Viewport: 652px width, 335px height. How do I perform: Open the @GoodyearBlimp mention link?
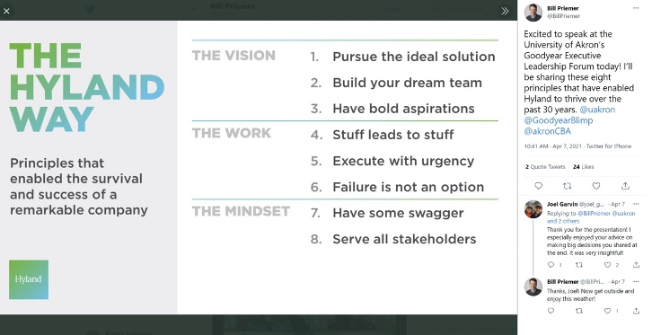559,120
